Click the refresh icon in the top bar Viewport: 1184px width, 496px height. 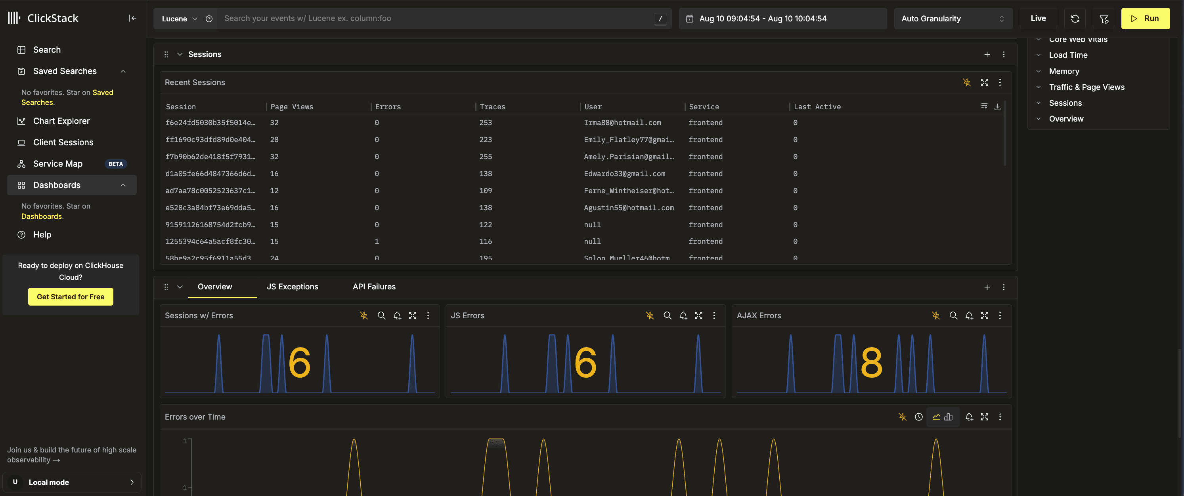pyautogui.click(x=1075, y=19)
